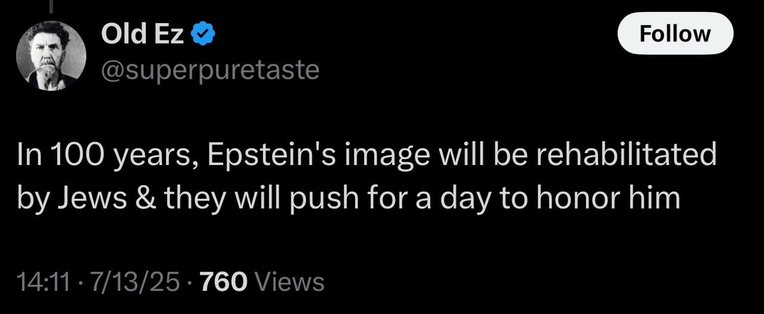The width and height of the screenshot is (764, 314).
Task: Click the first line of the tweet text
Action: pyautogui.click(x=366, y=156)
